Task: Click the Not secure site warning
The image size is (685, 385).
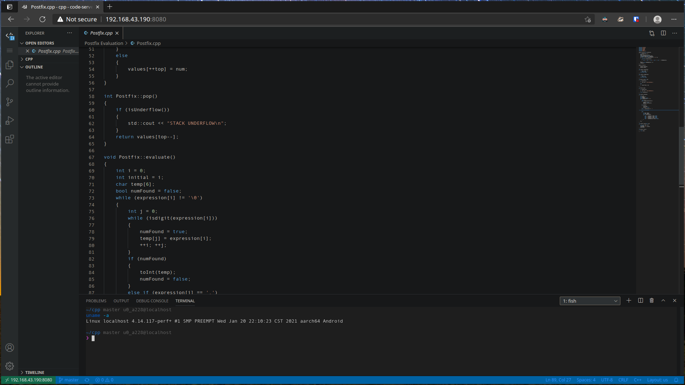Action: point(77,19)
